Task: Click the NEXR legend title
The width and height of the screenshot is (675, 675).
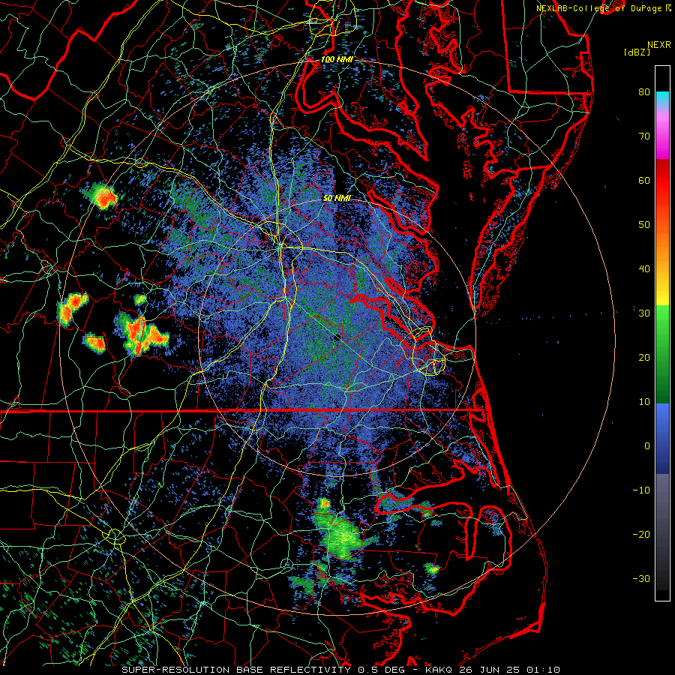Action: 659,45
